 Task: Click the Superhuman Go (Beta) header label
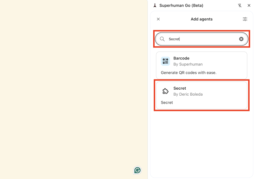(181, 5)
